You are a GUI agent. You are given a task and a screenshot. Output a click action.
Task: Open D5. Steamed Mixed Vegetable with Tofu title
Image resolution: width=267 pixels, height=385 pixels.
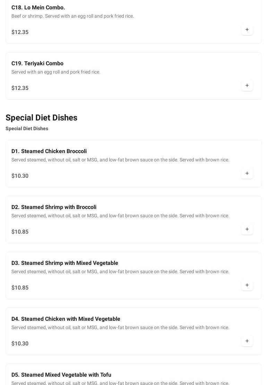[61, 375]
